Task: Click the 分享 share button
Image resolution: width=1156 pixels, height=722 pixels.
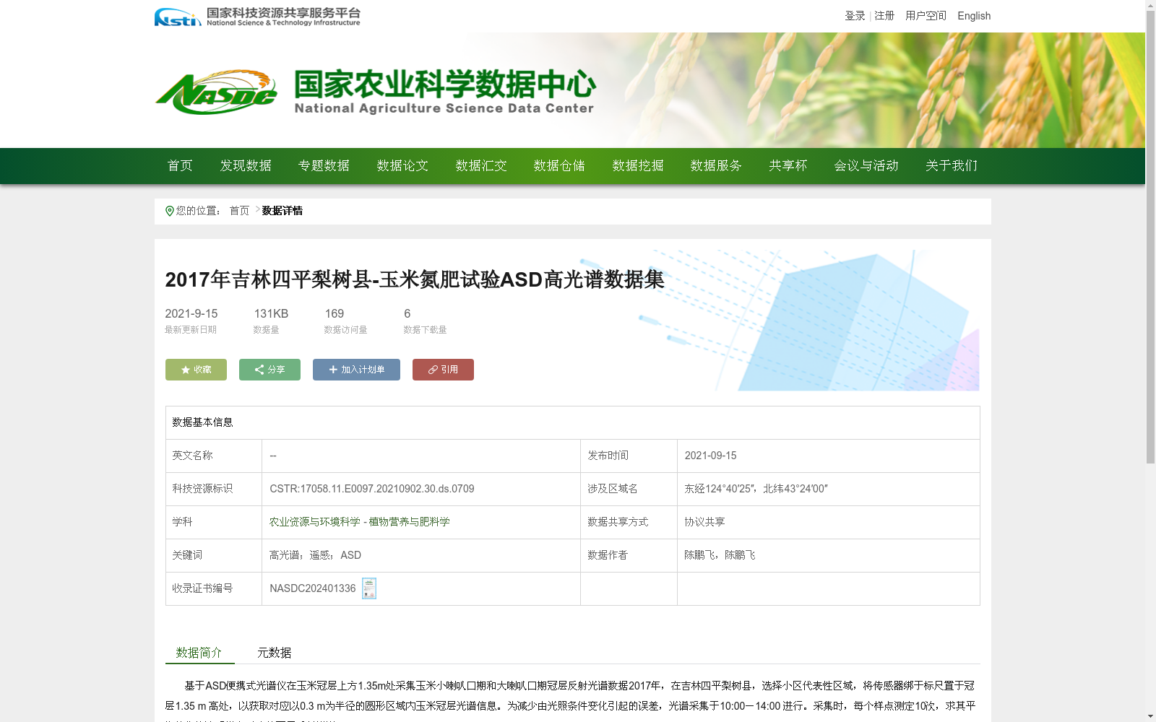Action: pos(269,370)
